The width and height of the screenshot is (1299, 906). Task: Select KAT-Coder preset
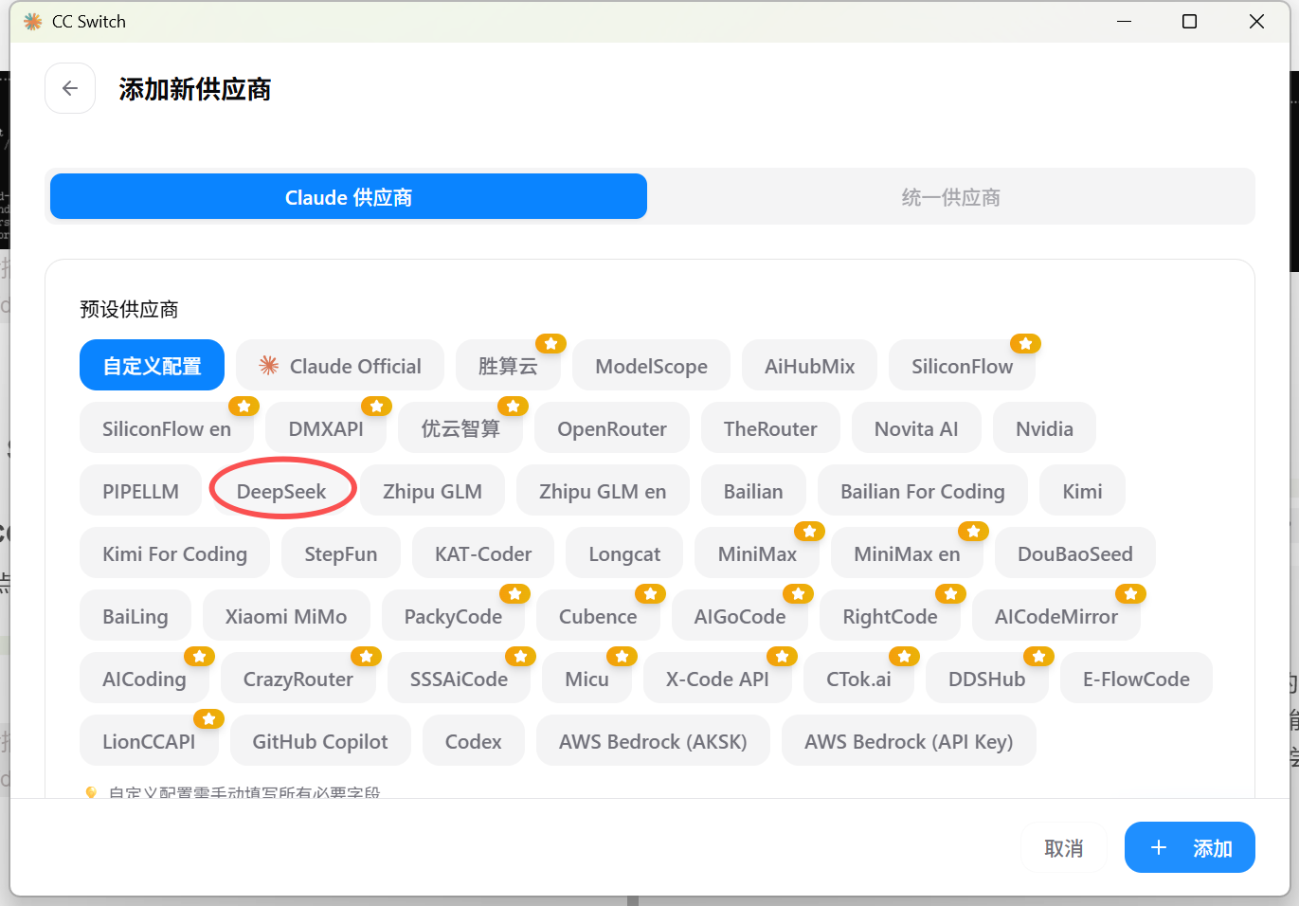tap(483, 553)
